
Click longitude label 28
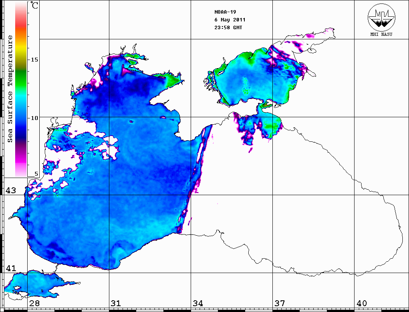click(34, 303)
